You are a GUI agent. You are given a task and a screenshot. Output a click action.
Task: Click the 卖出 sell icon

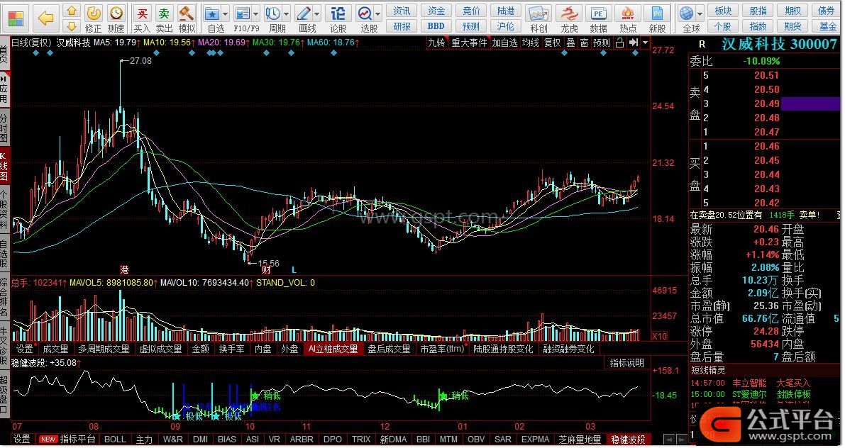click(165, 13)
